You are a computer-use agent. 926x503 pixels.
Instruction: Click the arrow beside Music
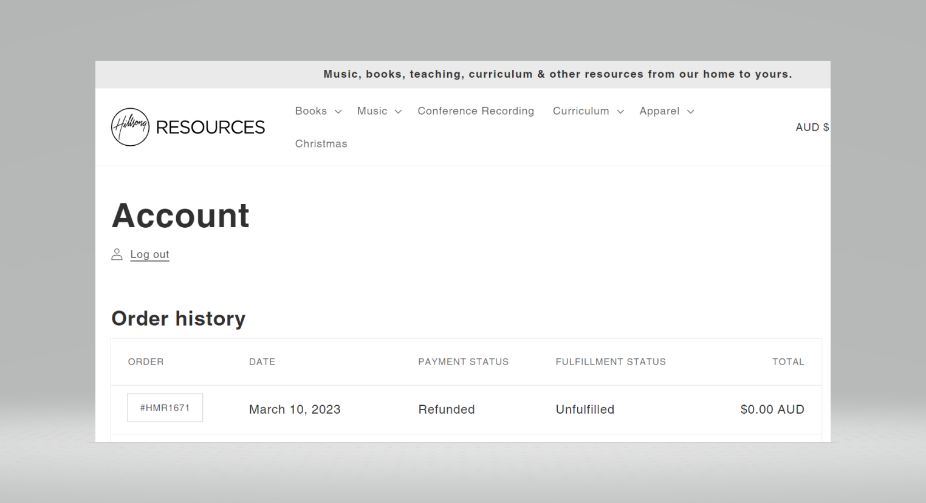tap(398, 112)
